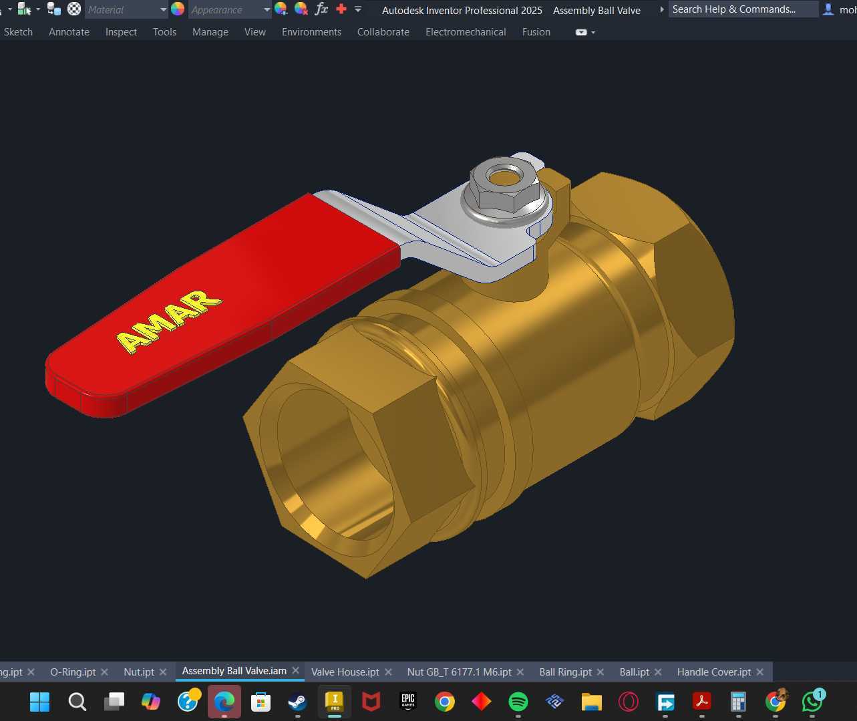Click the Update/local update icon
The image size is (857, 721).
[54, 9]
